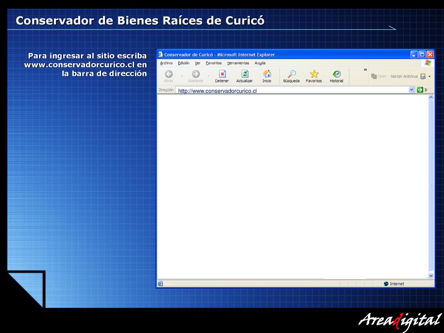Click the window title "Conservador de Curicó - Microsoft Internet Explorer"
The height and width of the screenshot is (333, 444).
click(219, 55)
